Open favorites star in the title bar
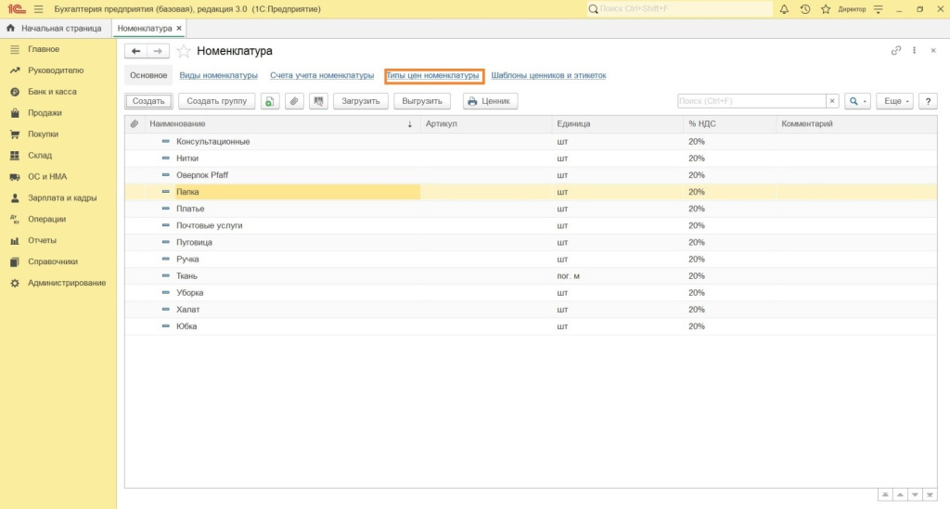The image size is (950, 509). click(825, 8)
